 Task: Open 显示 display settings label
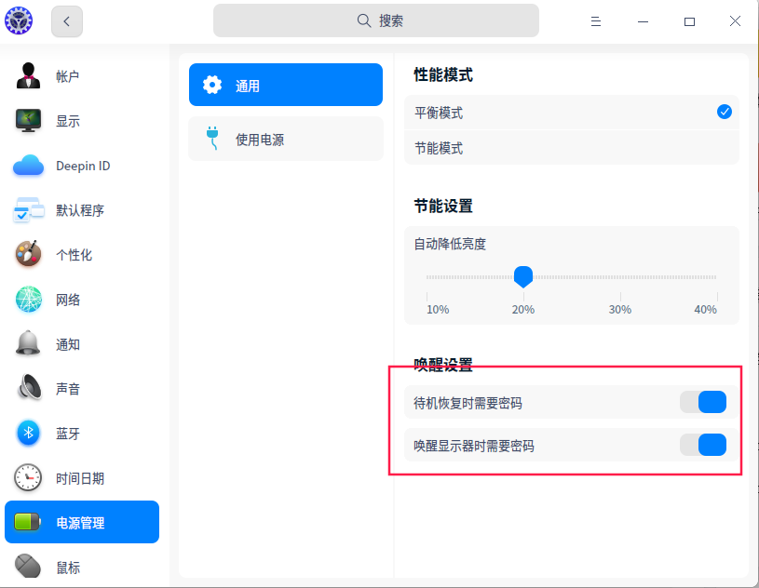68,121
